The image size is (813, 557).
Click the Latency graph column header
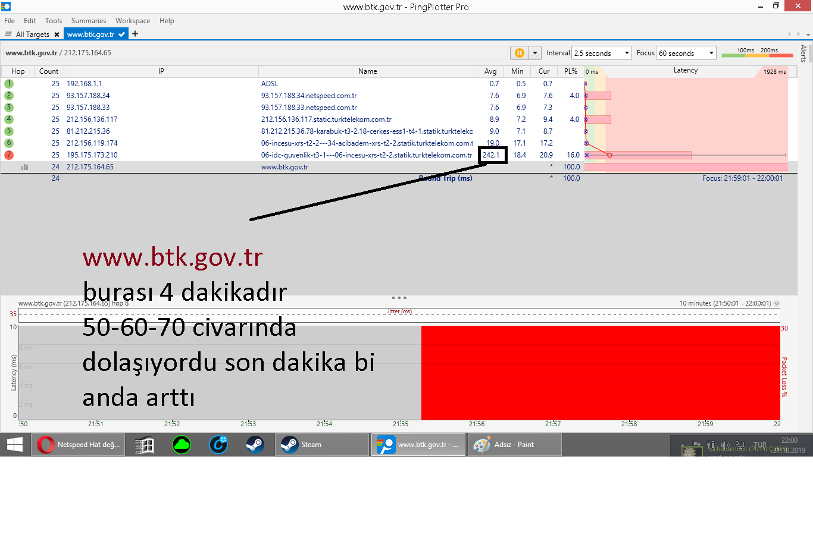click(x=686, y=71)
